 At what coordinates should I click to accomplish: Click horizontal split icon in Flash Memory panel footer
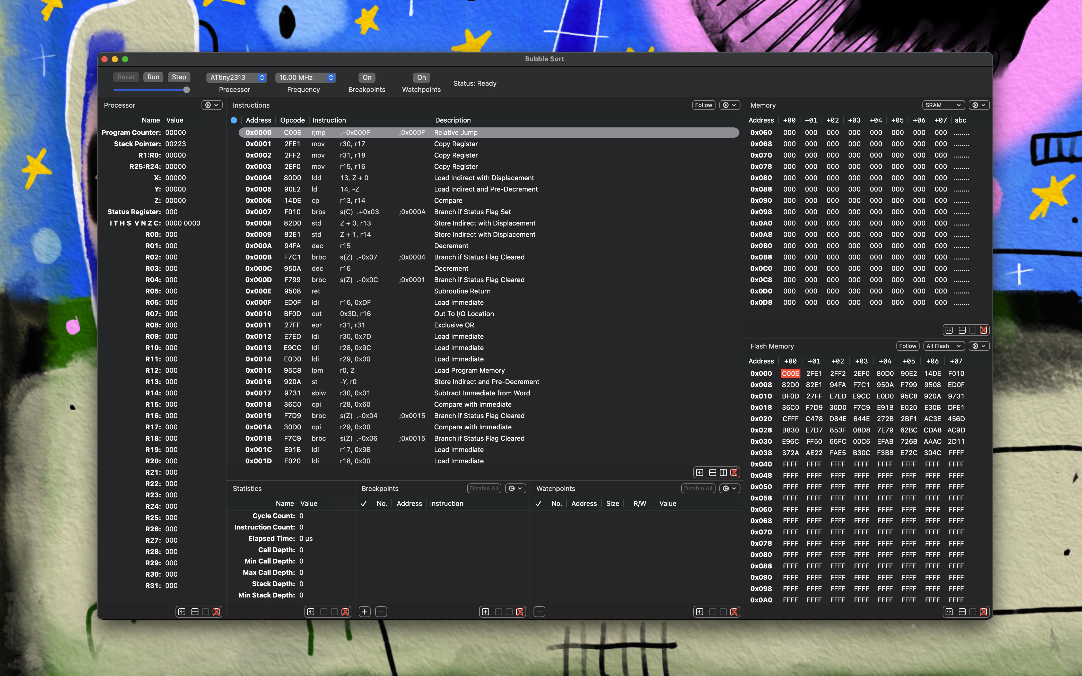click(962, 612)
